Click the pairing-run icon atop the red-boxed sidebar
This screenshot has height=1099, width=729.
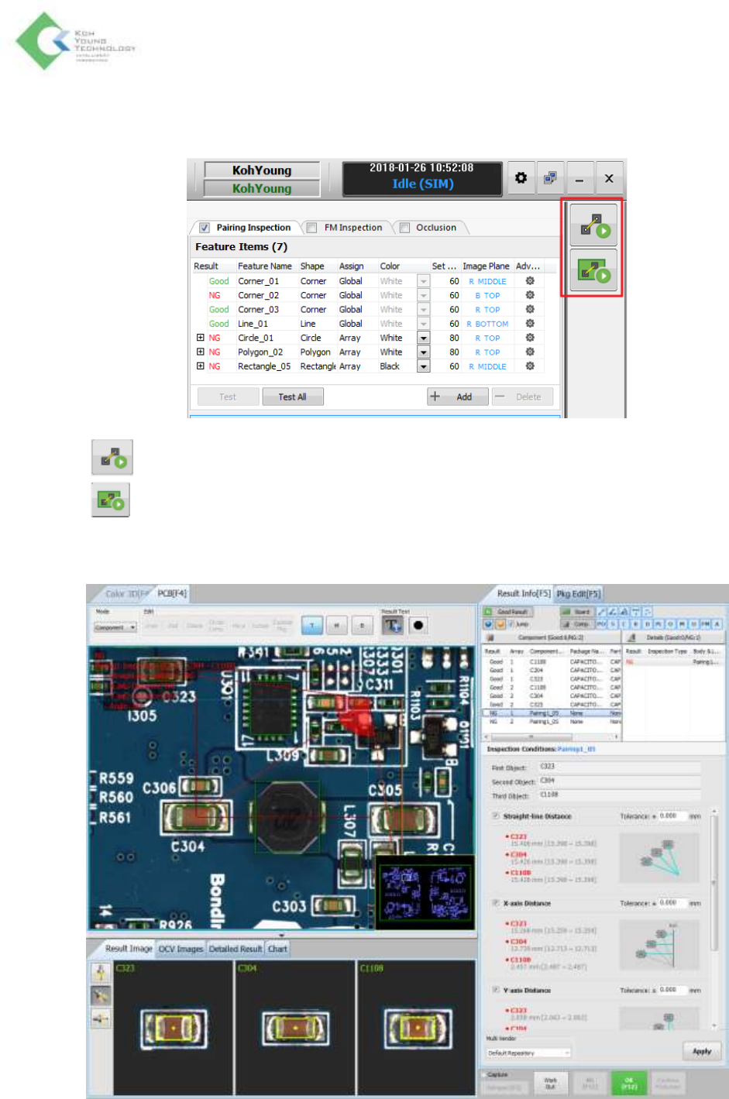(593, 225)
